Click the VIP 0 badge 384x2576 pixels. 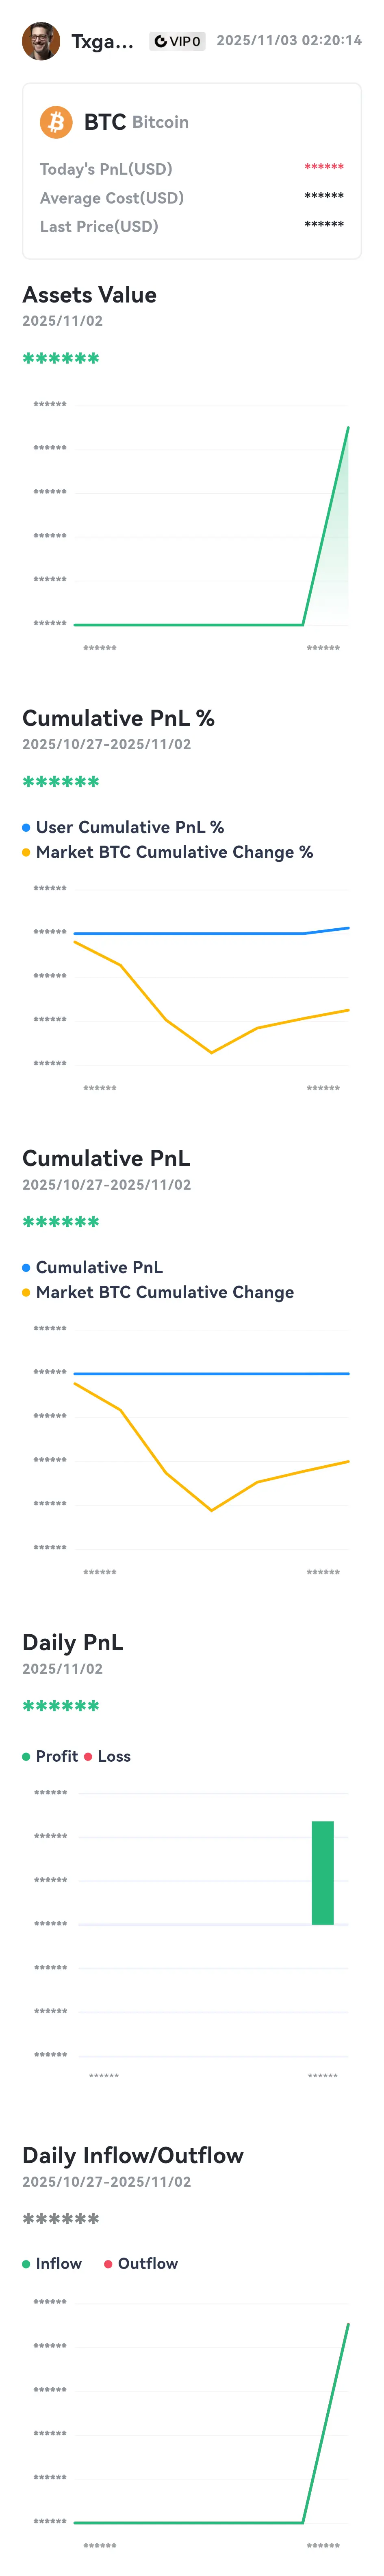click(x=178, y=41)
